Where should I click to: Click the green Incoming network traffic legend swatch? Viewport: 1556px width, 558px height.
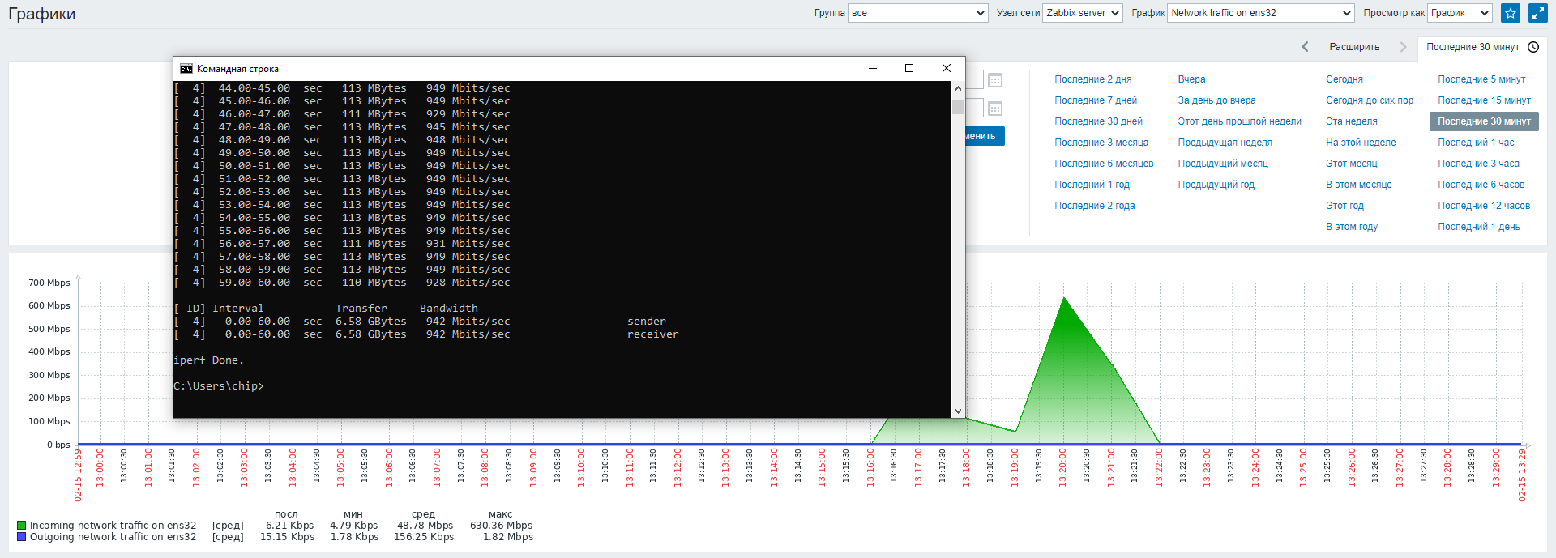22,526
